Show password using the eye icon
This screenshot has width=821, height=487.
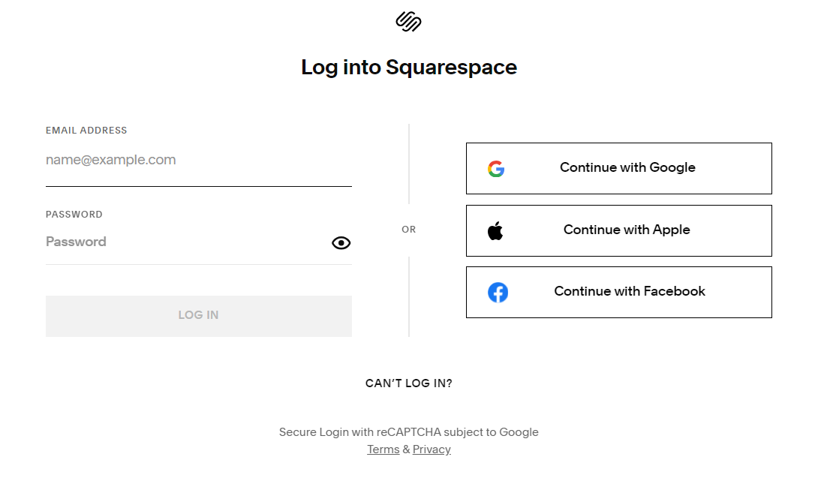[x=341, y=242]
